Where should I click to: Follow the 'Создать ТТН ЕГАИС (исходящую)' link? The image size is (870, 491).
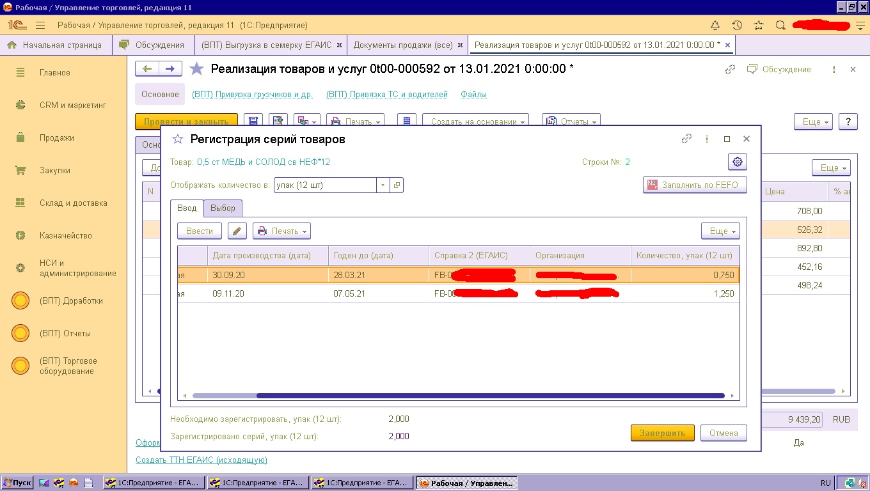[201, 460]
